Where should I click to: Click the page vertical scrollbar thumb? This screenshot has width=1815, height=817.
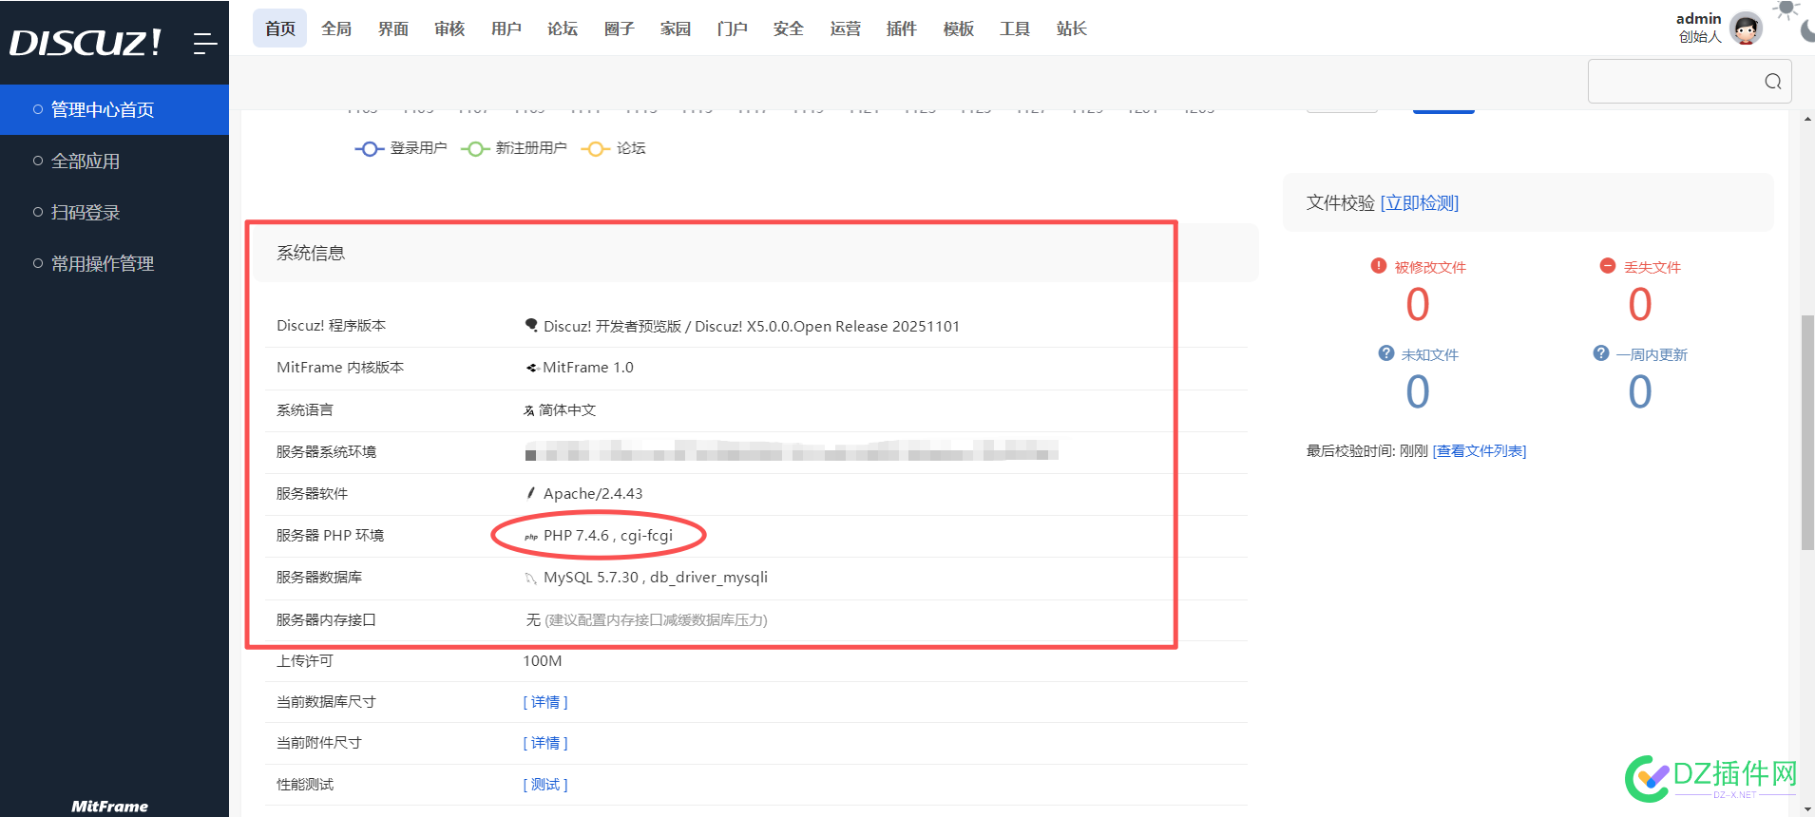(x=1807, y=432)
